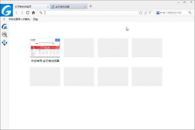Click the share icon in address bar
The image size is (195, 130).
[146, 13]
